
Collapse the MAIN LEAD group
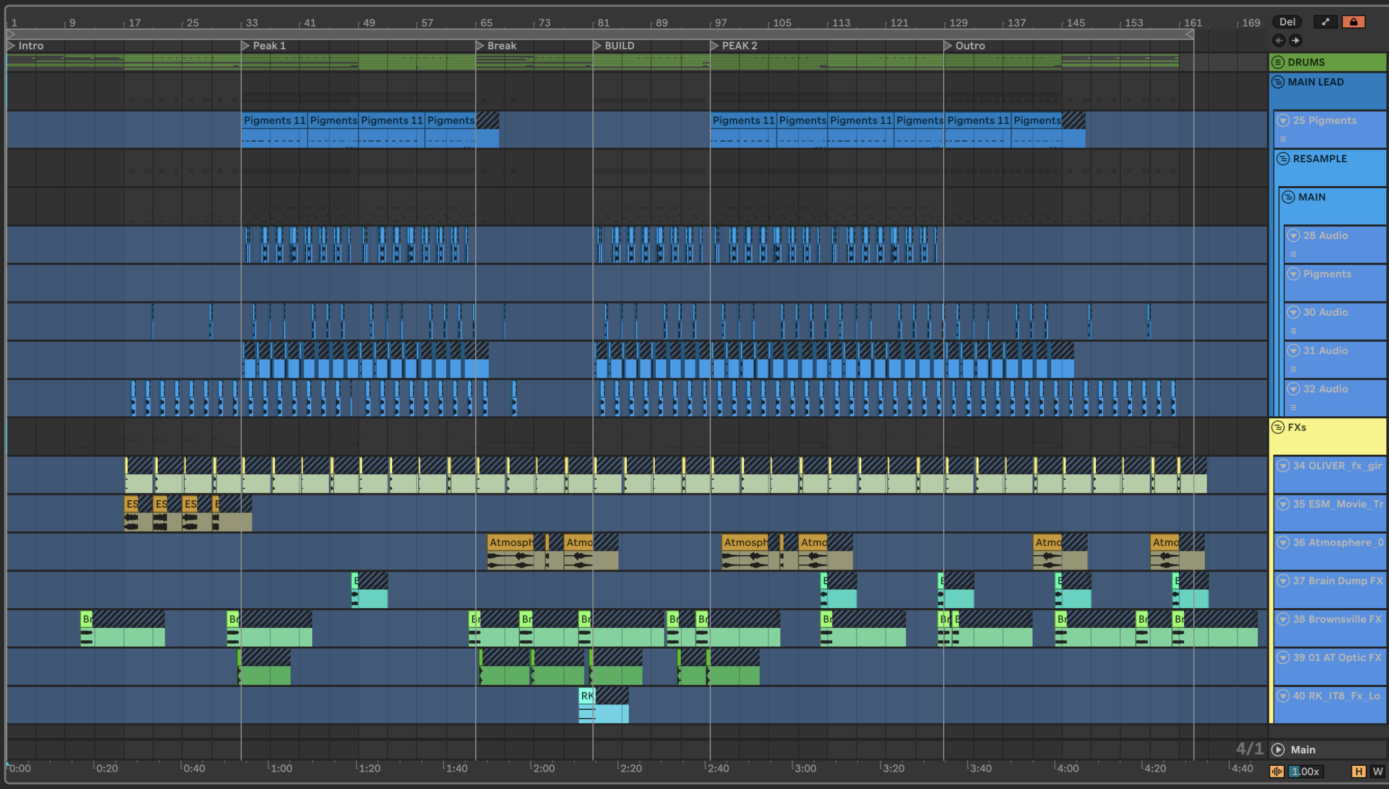[x=1278, y=82]
